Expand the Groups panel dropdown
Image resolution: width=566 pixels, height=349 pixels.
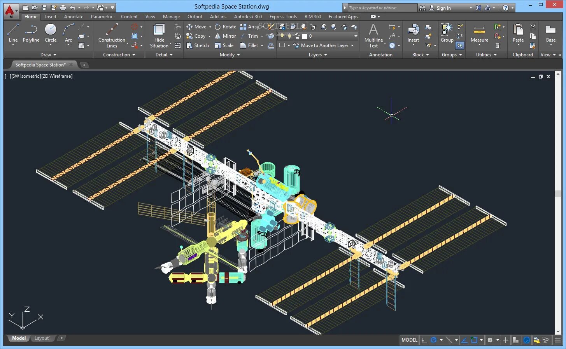pos(452,55)
